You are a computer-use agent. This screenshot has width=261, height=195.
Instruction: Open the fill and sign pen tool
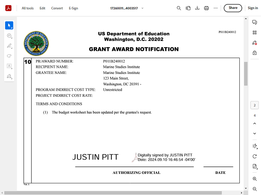[x=9, y=76]
